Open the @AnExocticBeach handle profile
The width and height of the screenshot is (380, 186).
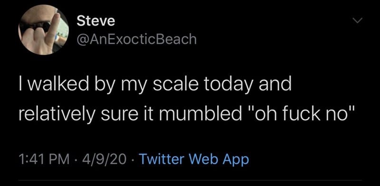136,39
